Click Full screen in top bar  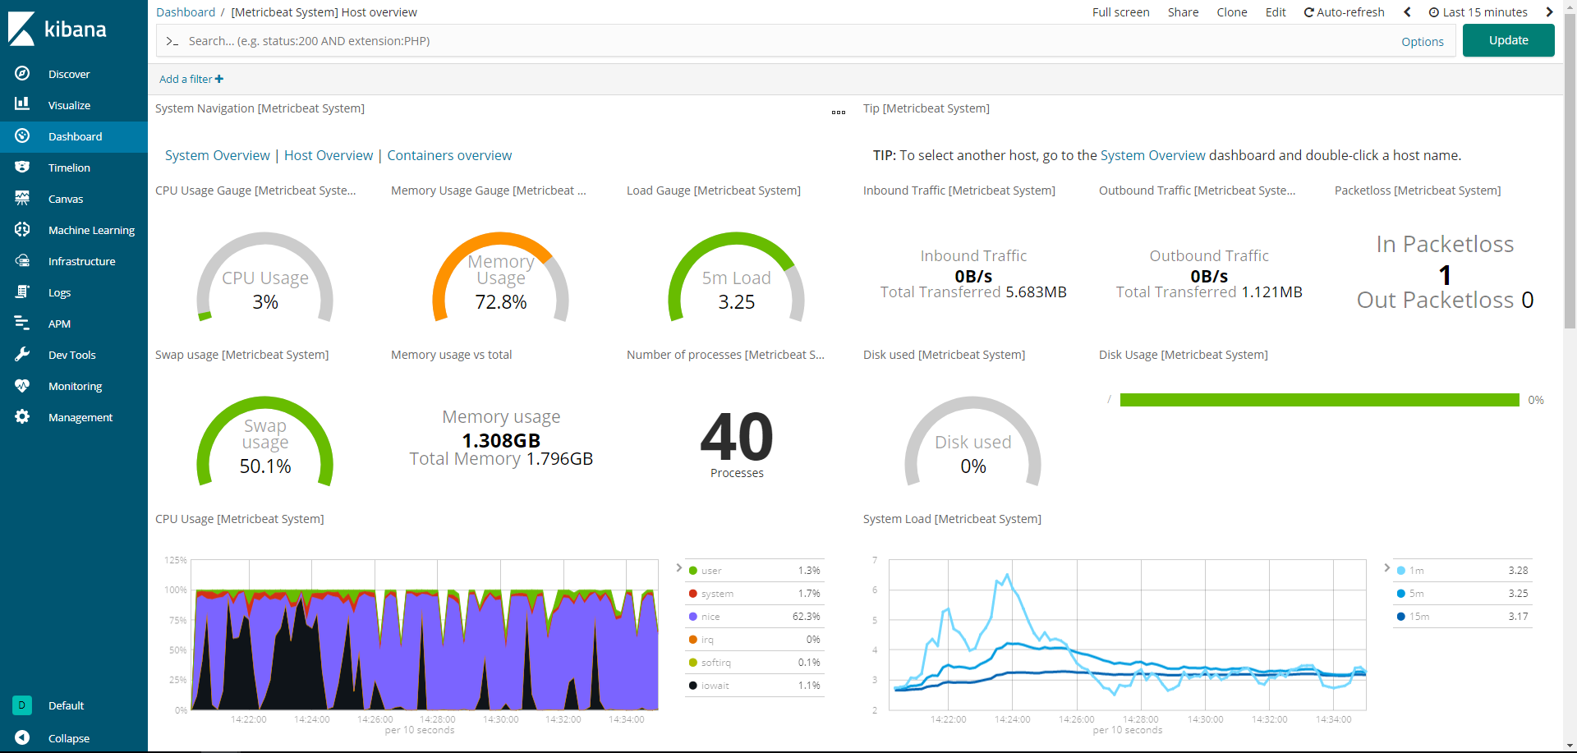click(1120, 12)
